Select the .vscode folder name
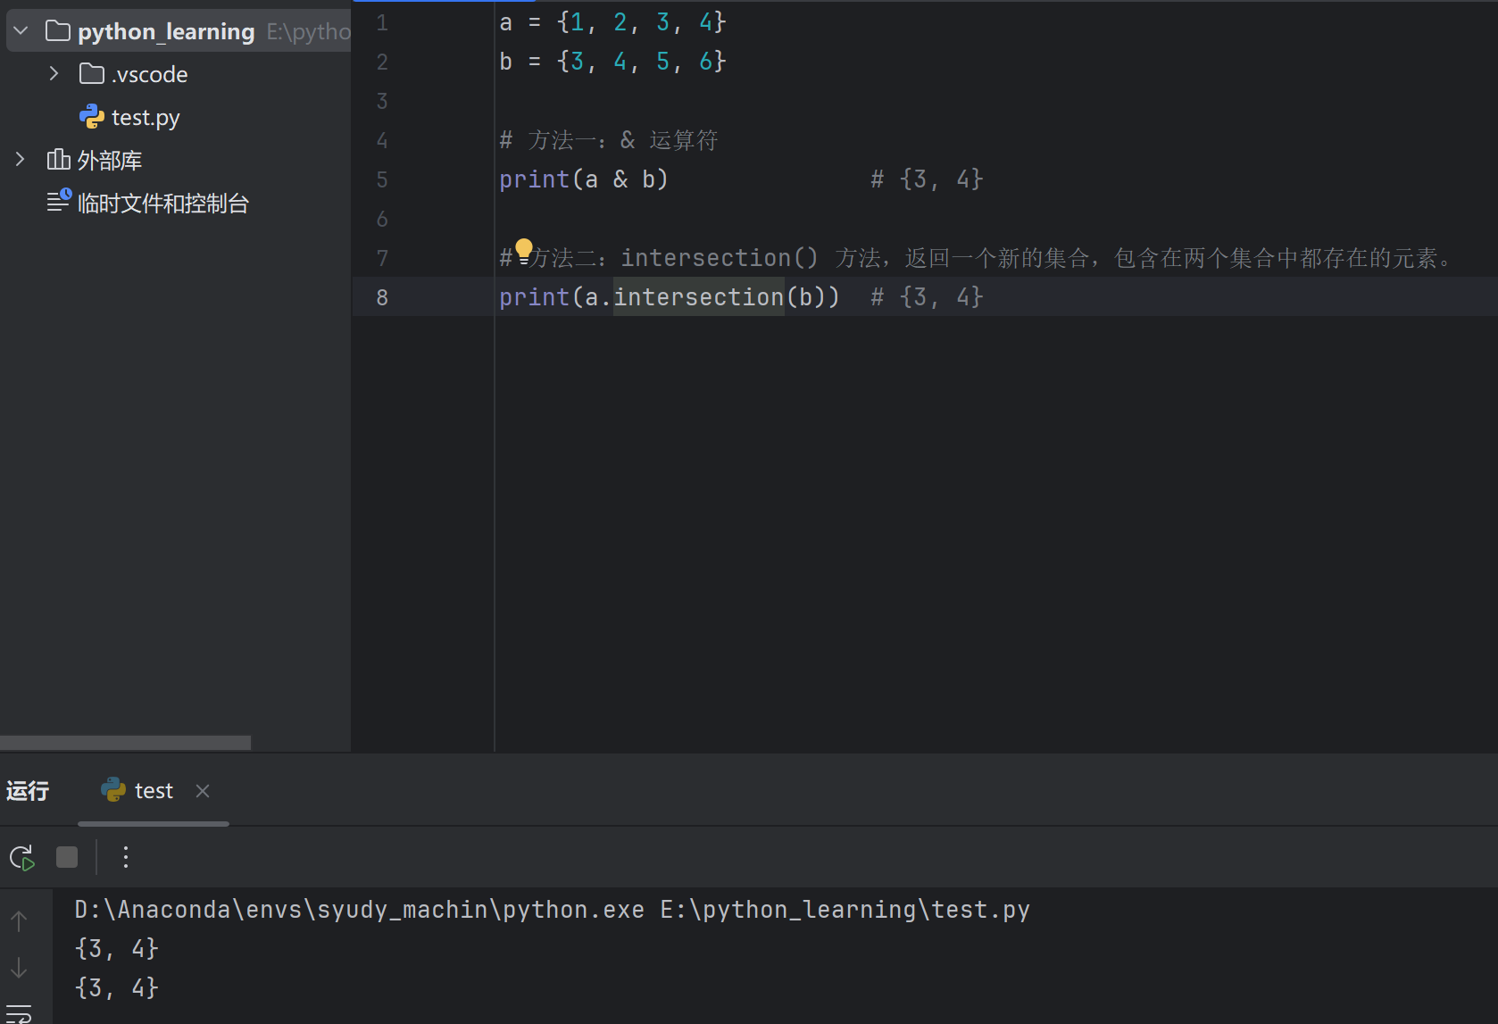Image resolution: width=1498 pixels, height=1024 pixels. [x=149, y=74]
